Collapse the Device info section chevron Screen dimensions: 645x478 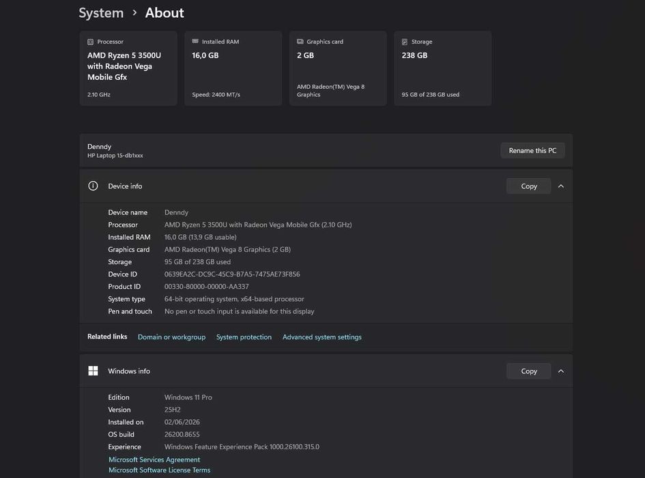tap(560, 186)
